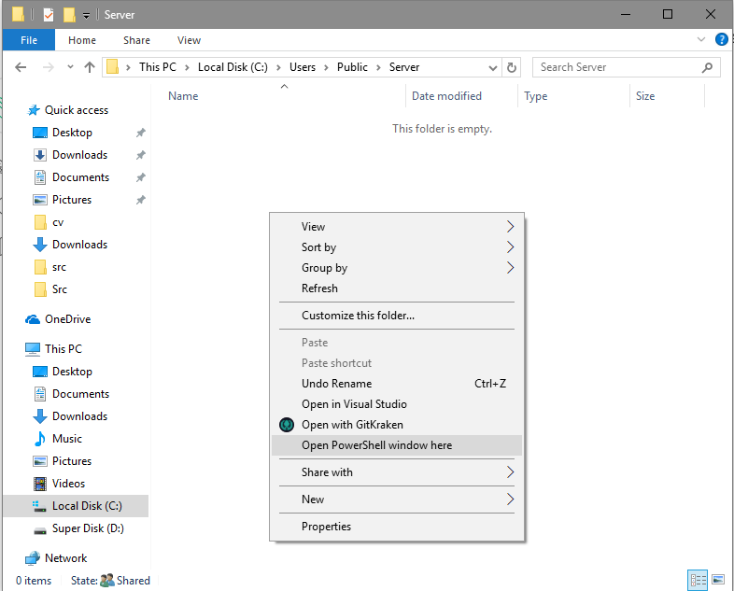Open the Share ribbon tab

click(x=136, y=40)
